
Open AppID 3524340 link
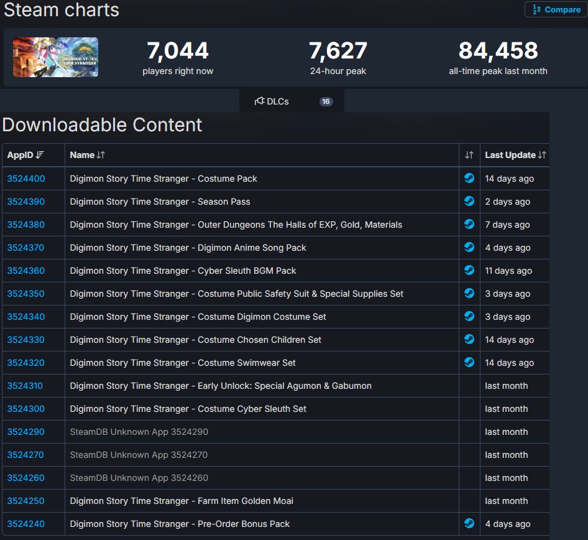(26, 317)
